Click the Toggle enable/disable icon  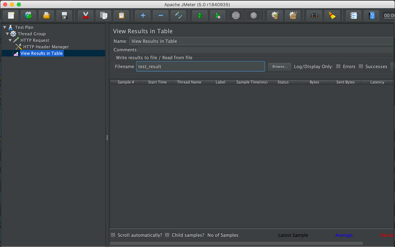pyautogui.click(x=178, y=15)
